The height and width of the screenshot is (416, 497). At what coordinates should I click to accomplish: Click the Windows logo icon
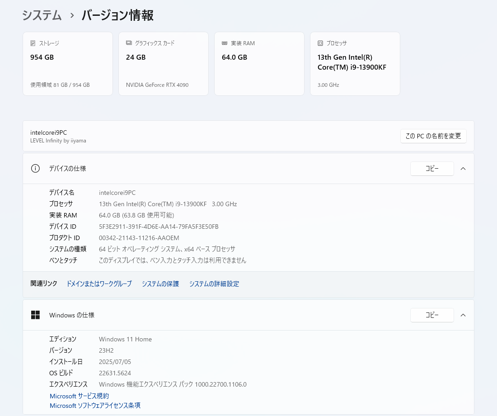coord(35,315)
